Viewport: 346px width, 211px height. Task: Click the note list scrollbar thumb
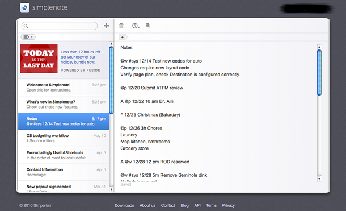coord(111,80)
